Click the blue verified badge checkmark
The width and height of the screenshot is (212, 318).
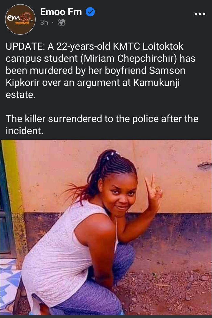[90, 12]
